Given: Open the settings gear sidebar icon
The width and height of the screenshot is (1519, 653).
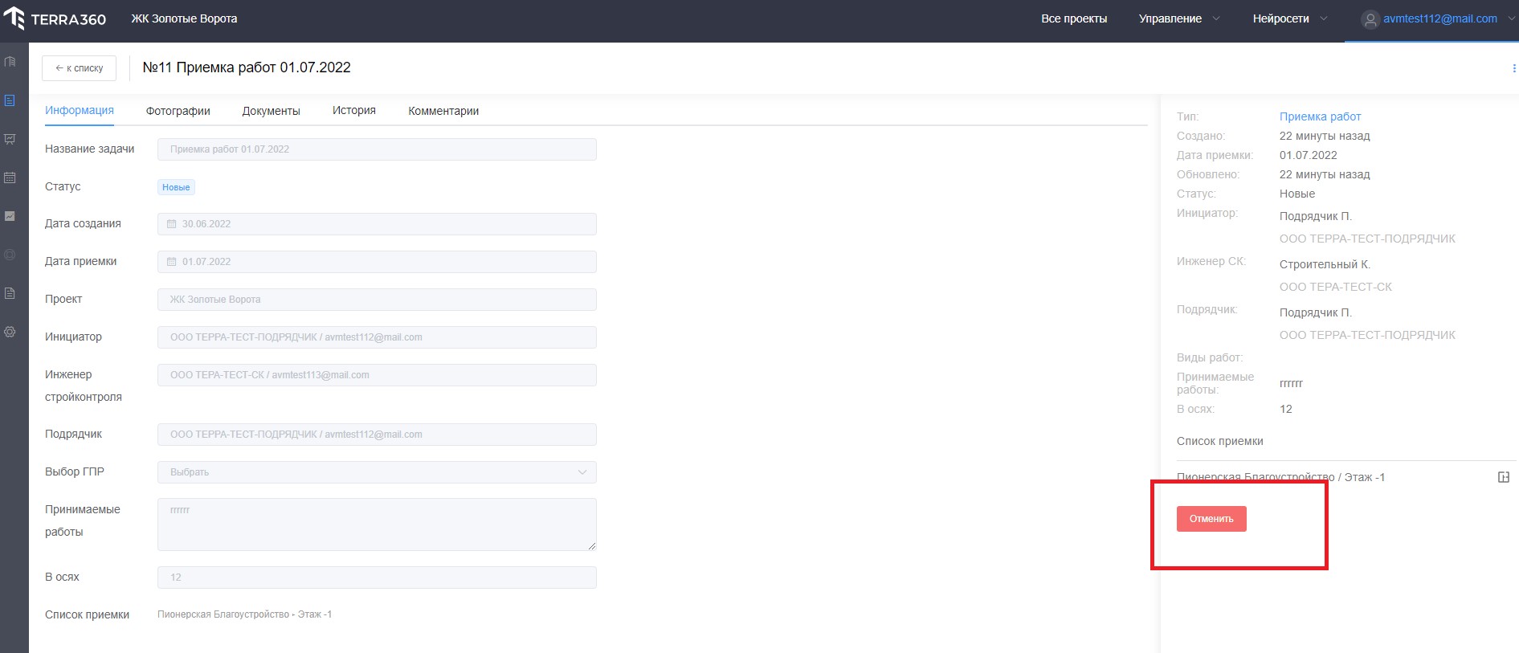Looking at the screenshot, I should [10, 332].
